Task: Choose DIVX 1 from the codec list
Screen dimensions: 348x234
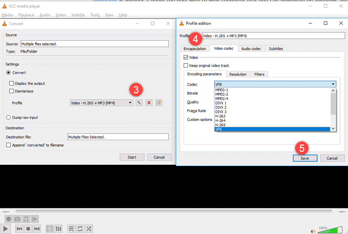Action: click(272, 103)
